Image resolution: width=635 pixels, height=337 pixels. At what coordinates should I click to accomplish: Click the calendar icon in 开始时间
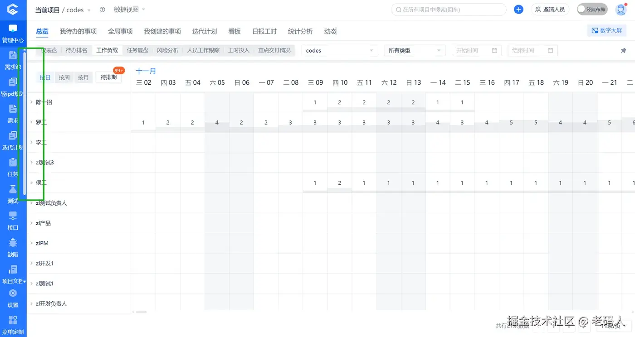pyautogui.click(x=494, y=50)
